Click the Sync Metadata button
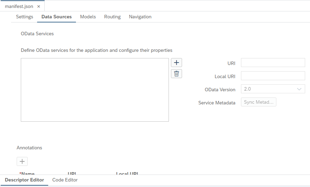 point(259,102)
